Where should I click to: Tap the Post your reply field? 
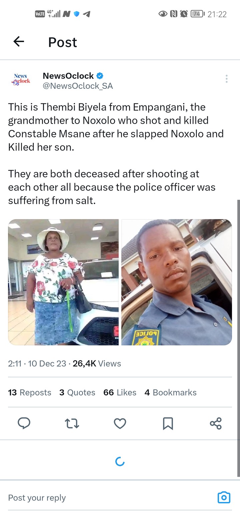110,497
